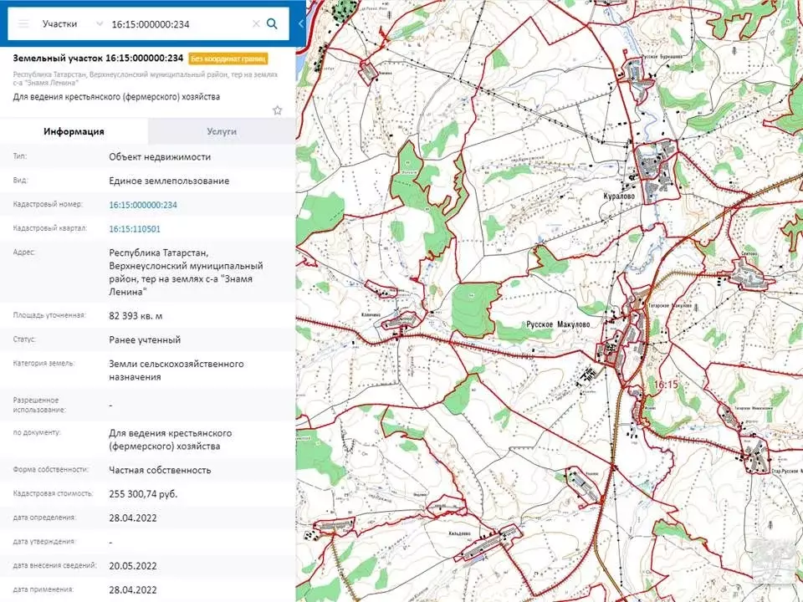Open cadastral quarter link 16:15:110501
This screenshot has width=803, height=602.
[135, 229]
